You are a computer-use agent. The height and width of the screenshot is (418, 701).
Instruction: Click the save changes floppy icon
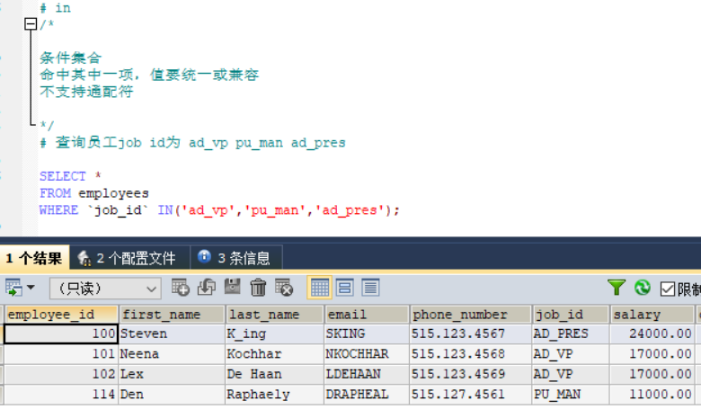tap(232, 287)
